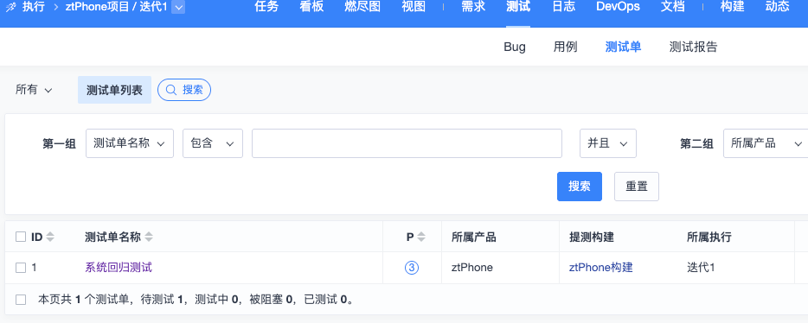808x323 pixels.
Task: Open the 所有 filter dropdown
Action: tap(34, 90)
